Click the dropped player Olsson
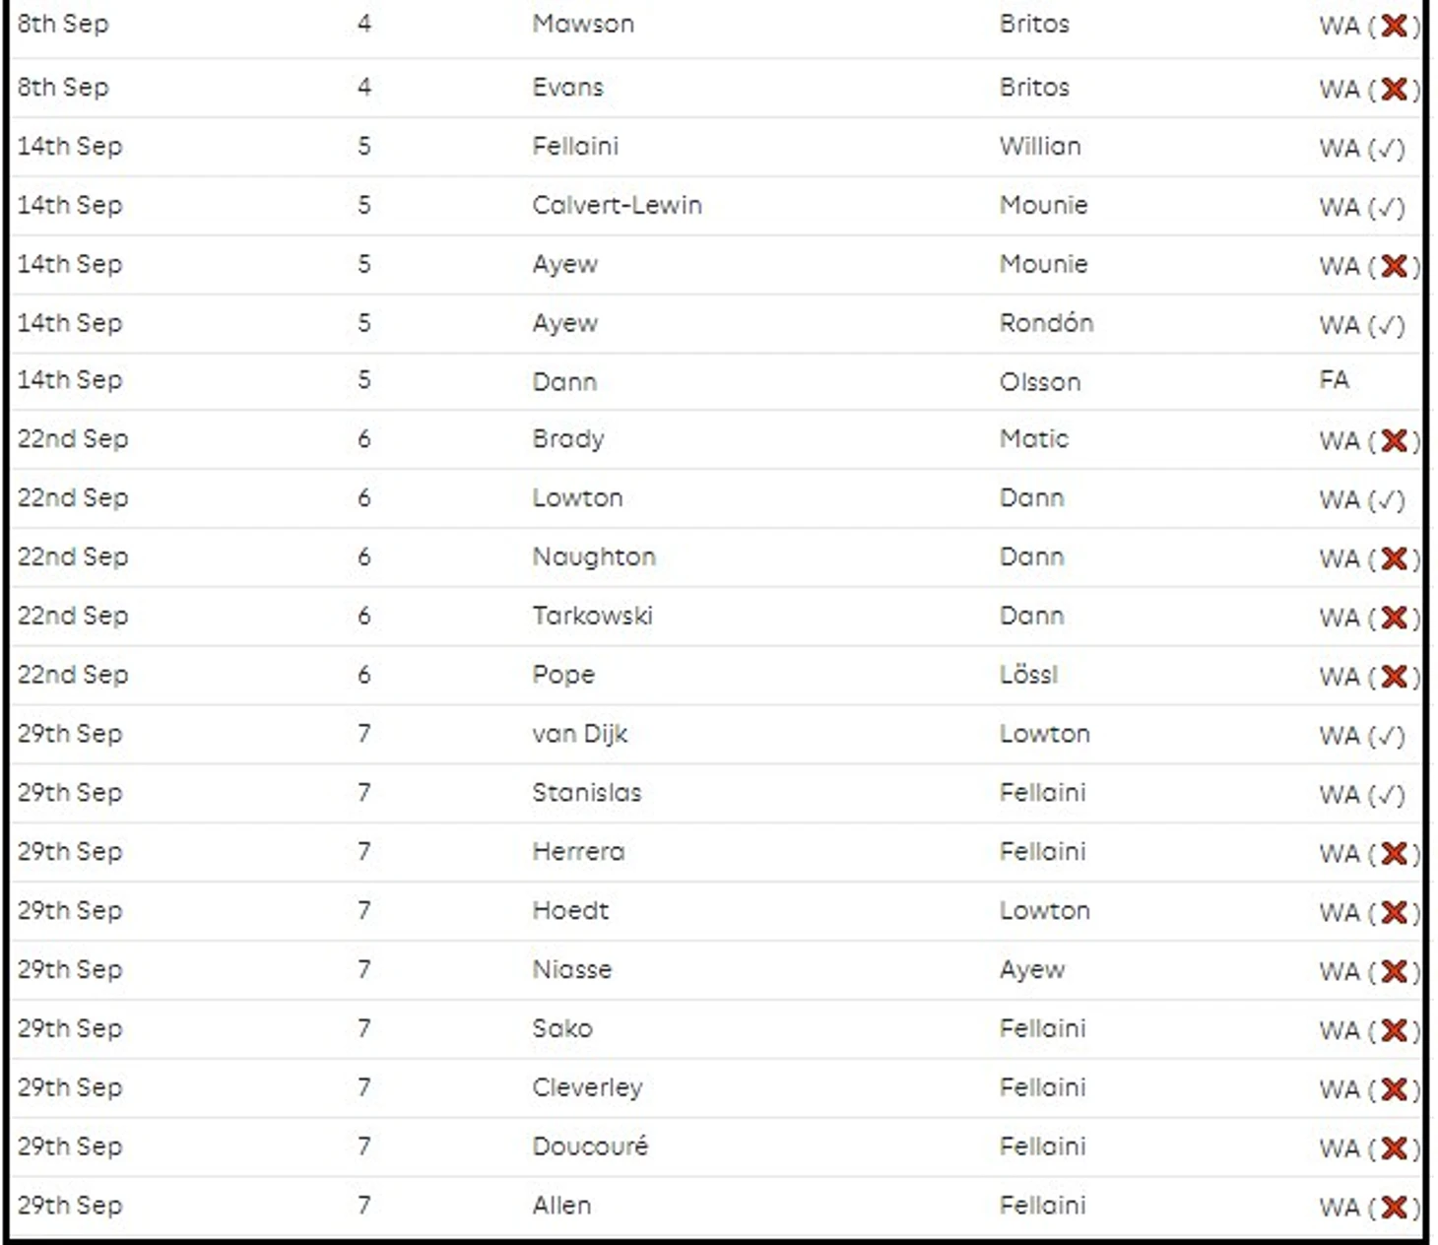The image size is (1438, 1245). point(1040,382)
